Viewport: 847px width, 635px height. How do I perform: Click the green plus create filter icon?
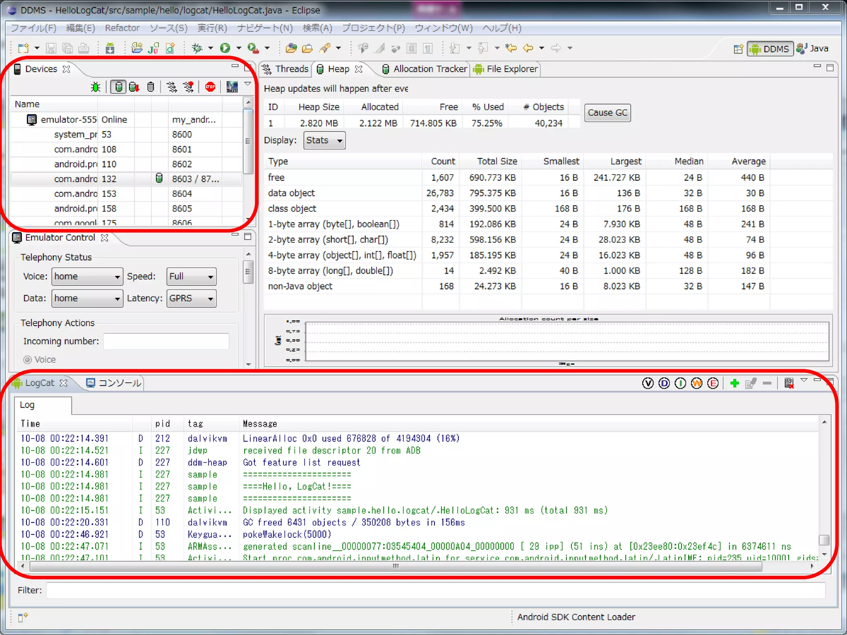click(x=735, y=383)
